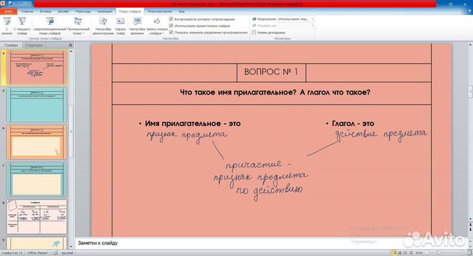Viewport: 473px width, 256px height.
Task: Click the Имя прилагательное - это bullet
Action: point(192,123)
